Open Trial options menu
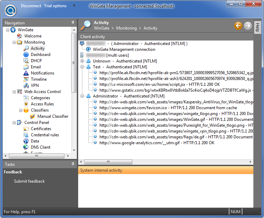This screenshot has width=264, height=218. (55, 6)
